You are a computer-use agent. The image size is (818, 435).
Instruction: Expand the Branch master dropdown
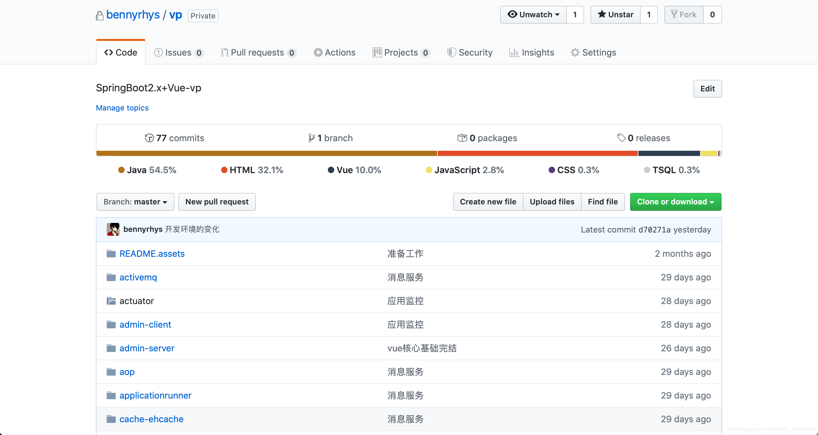point(134,201)
